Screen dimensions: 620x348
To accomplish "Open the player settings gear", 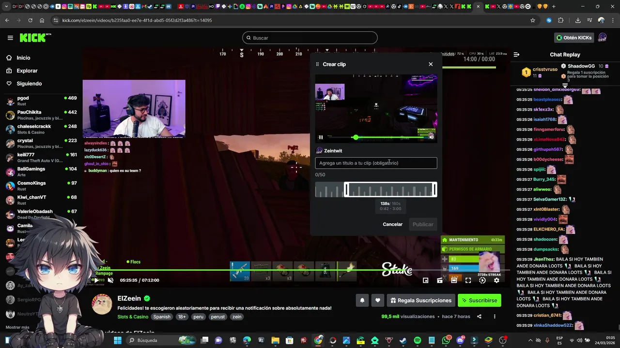I will click(x=496, y=280).
